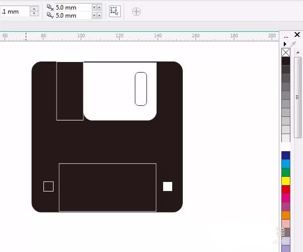Select the small white square on disk
303x252 pixels.
pos(168,186)
